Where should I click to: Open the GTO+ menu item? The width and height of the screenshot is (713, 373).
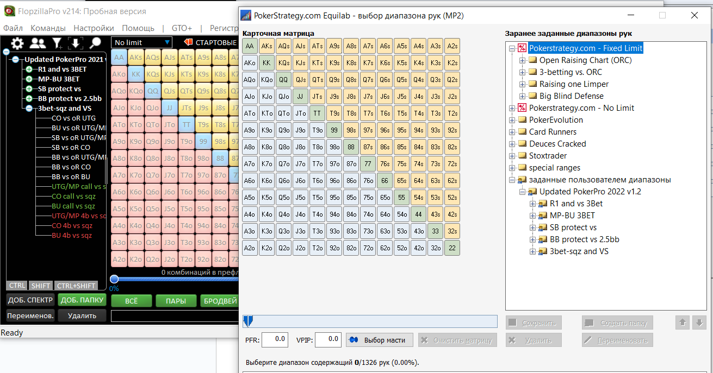coord(182,28)
